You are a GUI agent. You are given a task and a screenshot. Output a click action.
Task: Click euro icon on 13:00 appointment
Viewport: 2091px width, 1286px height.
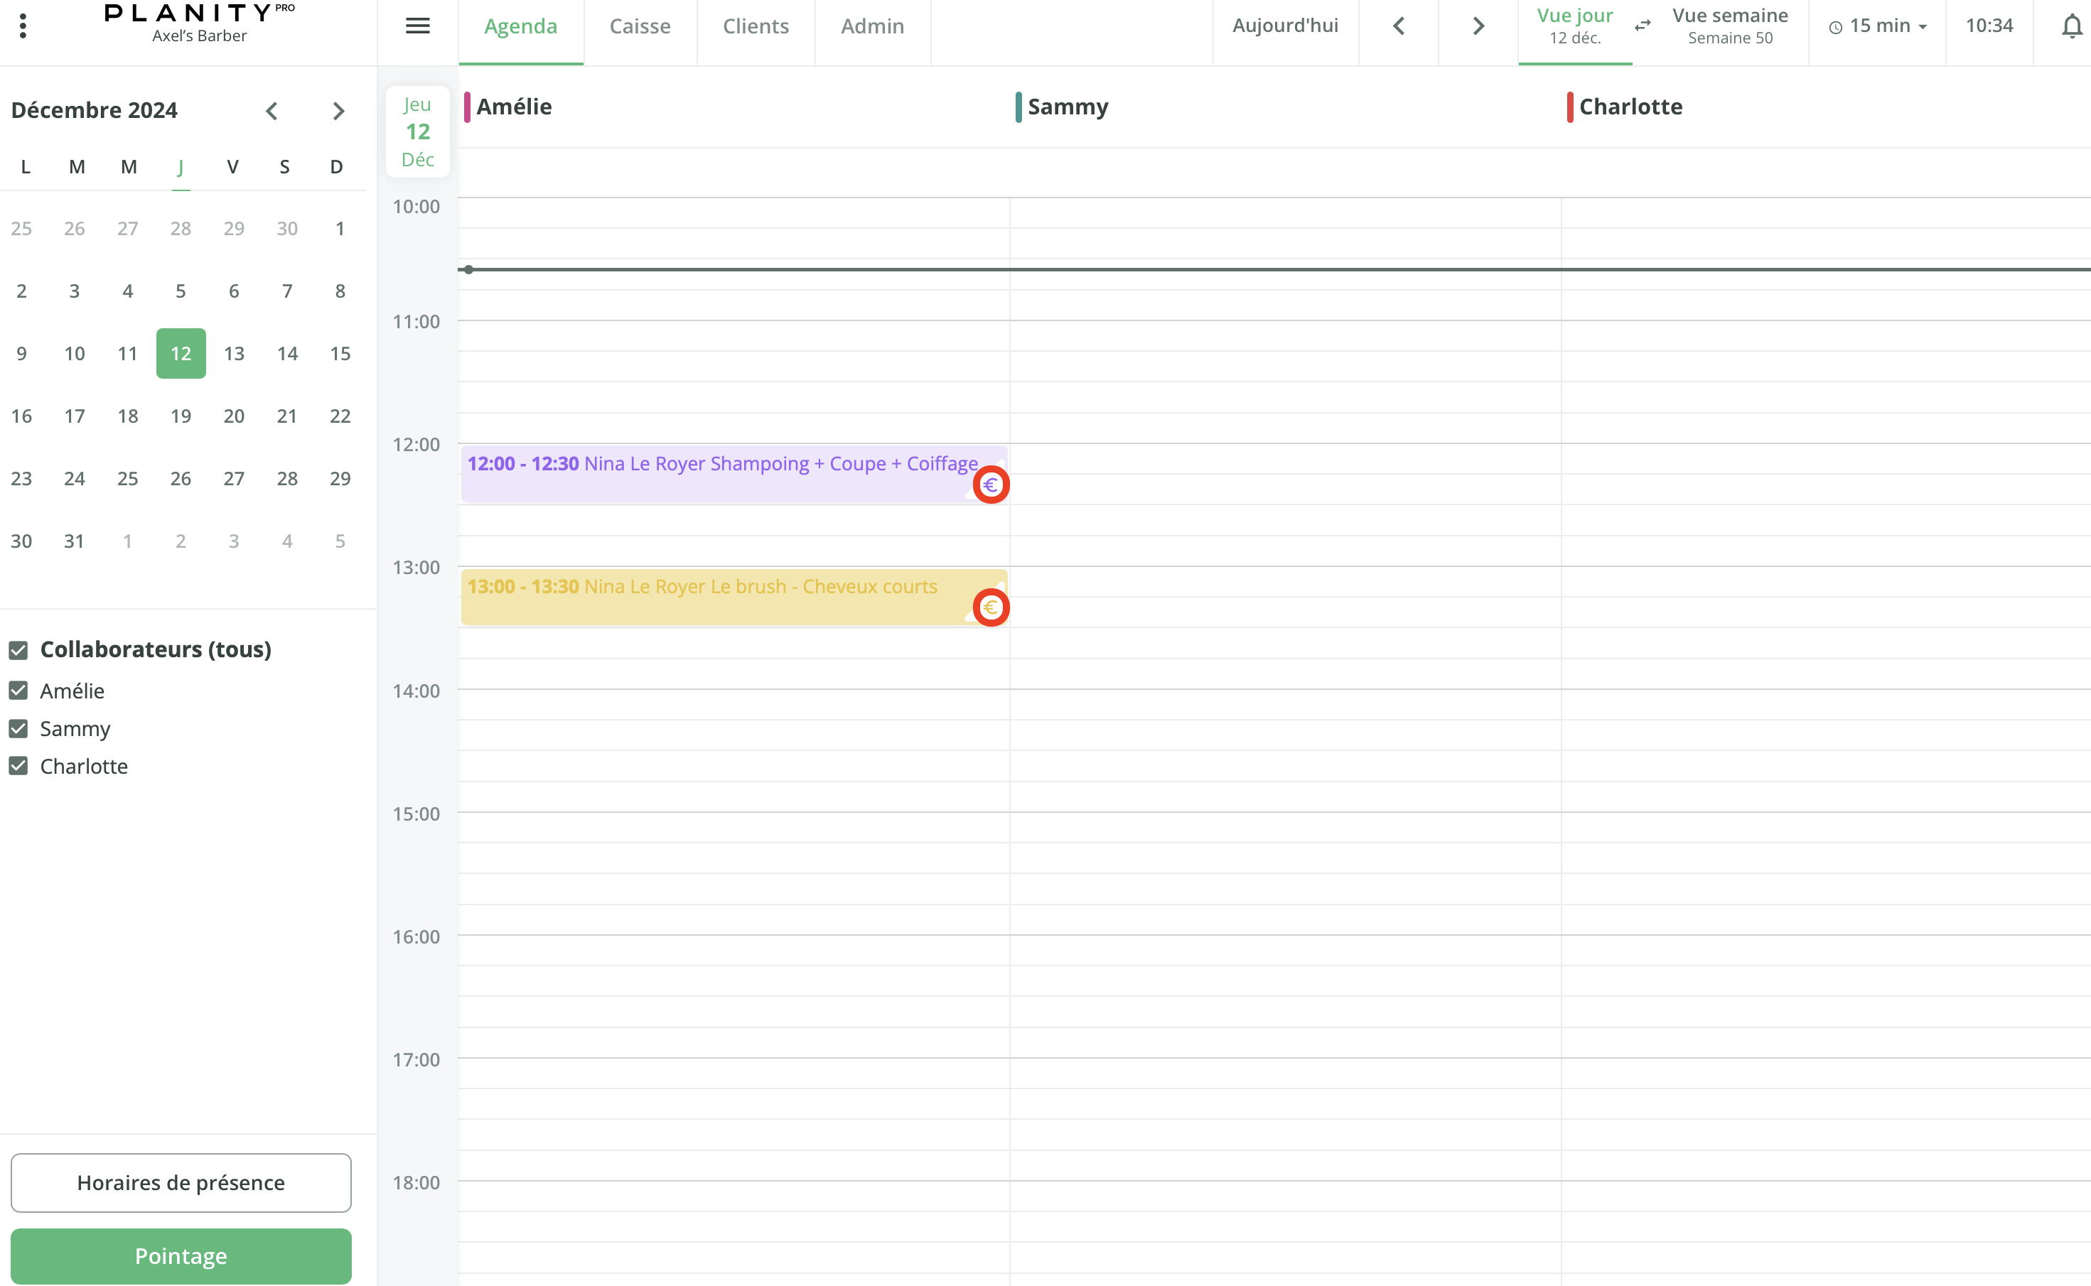(990, 607)
